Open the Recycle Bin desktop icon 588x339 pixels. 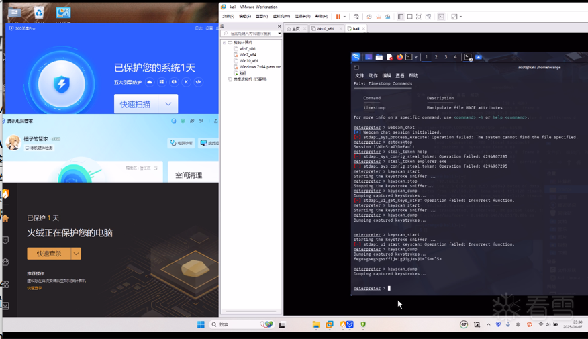tap(39, 13)
